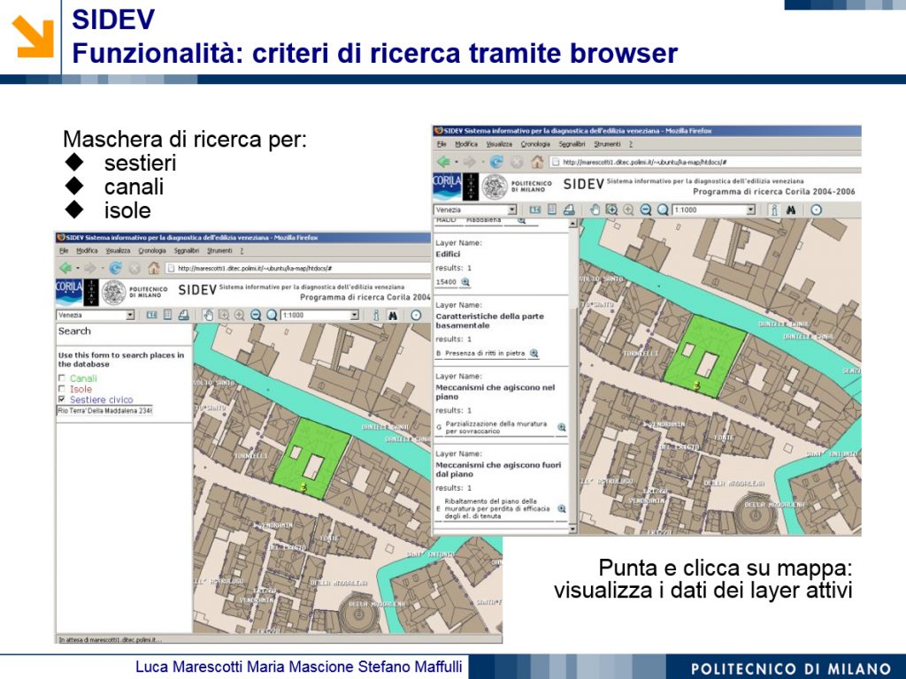906x679 pixels.
Task: Click the Home button in the right Firefox window
Action: pyautogui.click(x=536, y=162)
